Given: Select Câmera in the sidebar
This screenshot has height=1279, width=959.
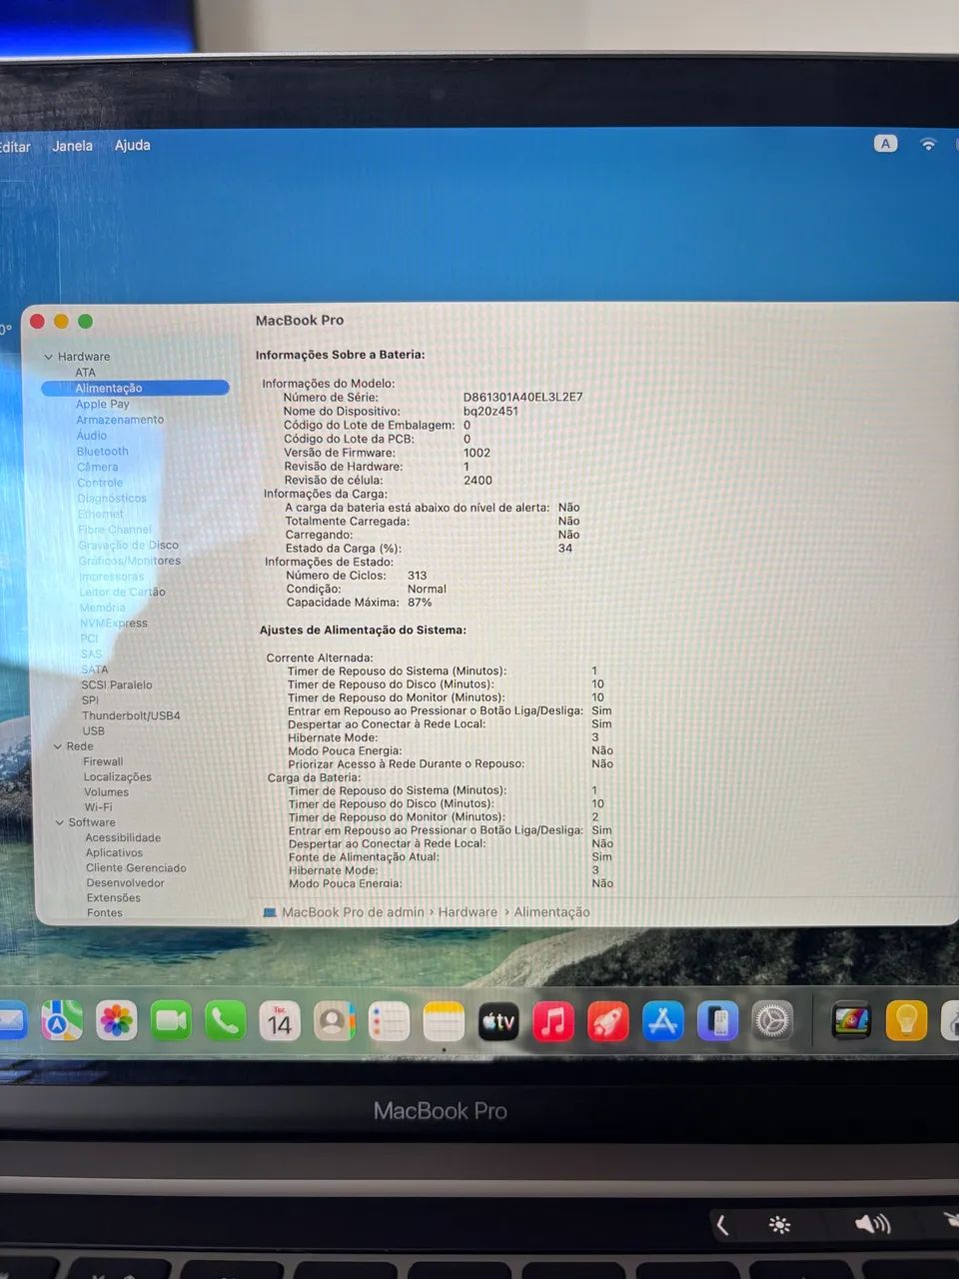Looking at the screenshot, I should [97, 467].
